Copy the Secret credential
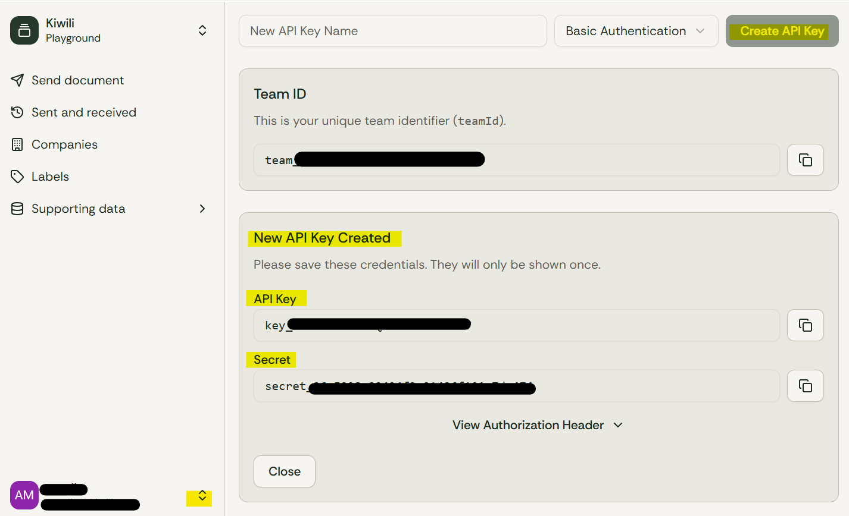 [805, 385]
